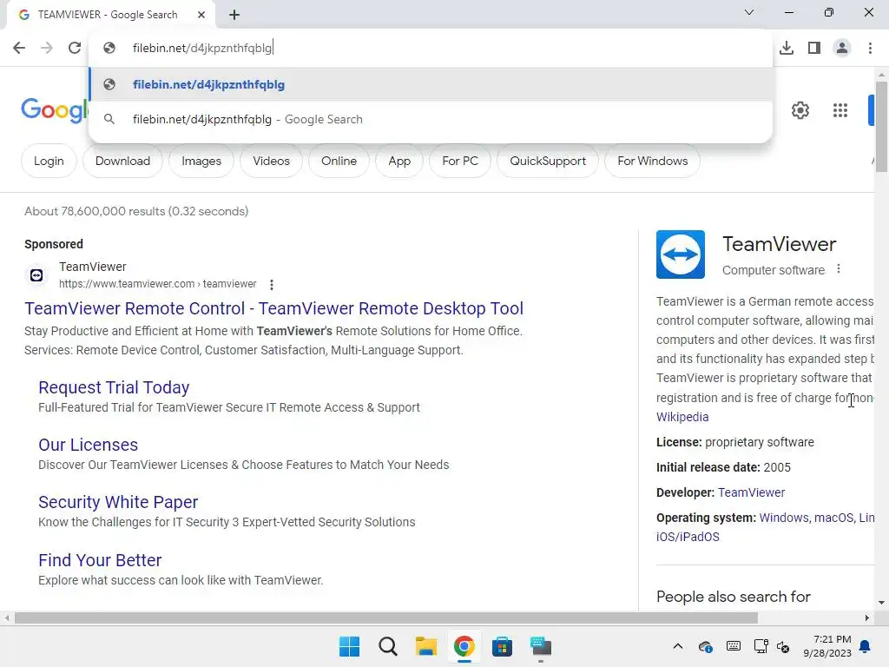Click the forward navigation arrow
Viewport: 889px width, 667px height.
(x=47, y=48)
